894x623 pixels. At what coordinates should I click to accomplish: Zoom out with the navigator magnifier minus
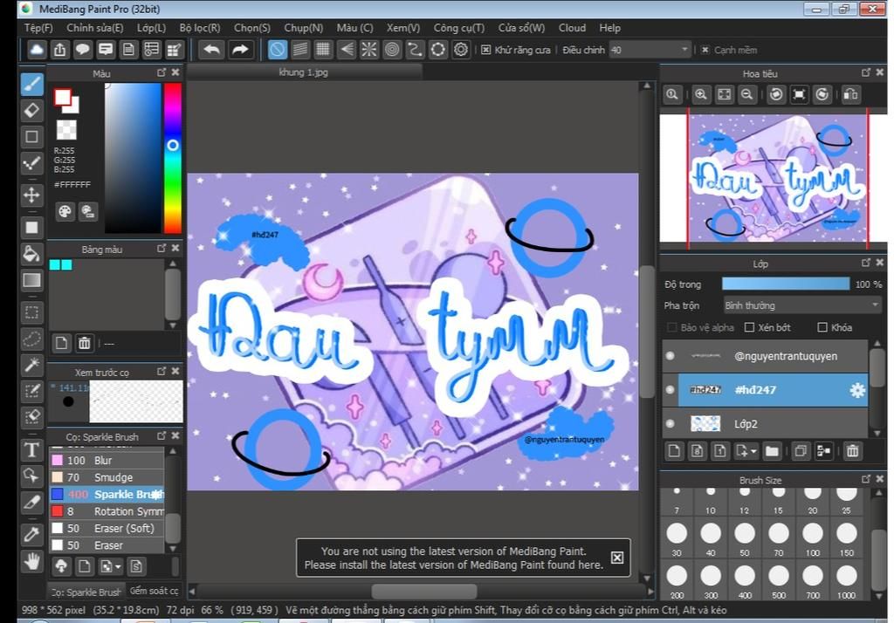tap(747, 94)
